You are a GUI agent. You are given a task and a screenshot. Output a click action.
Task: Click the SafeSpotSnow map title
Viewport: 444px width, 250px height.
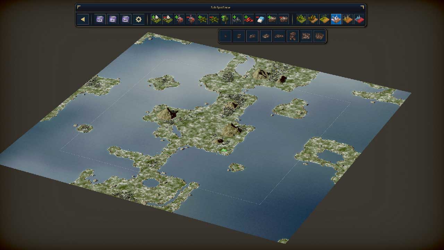click(221, 7)
